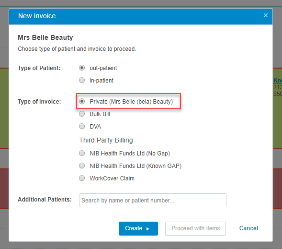Click the in-patient label text

click(x=102, y=81)
